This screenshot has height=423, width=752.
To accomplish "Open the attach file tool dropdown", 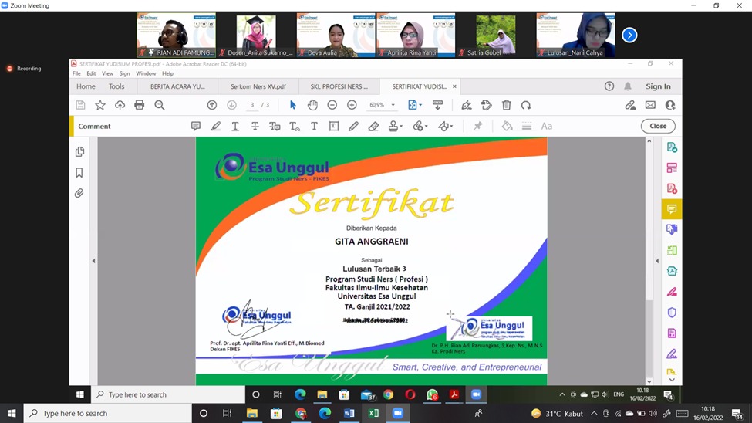I will click(x=420, y=127).
